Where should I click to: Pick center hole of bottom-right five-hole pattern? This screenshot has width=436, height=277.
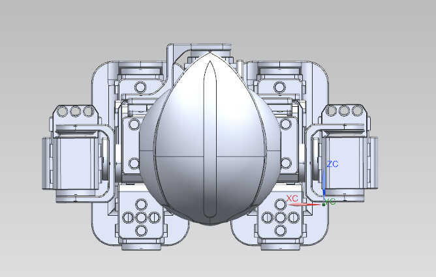(x=280, y=217)
